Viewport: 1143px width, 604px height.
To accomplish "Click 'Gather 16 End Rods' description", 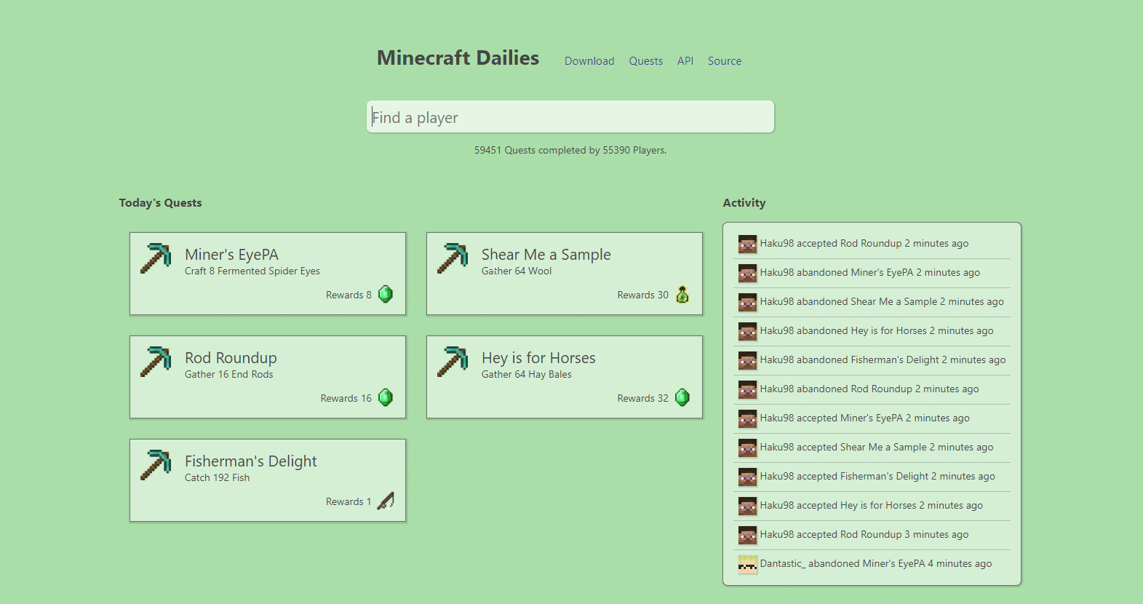I will coord(229,374).
